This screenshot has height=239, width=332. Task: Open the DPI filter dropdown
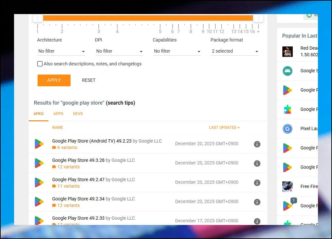pos(119,51)
